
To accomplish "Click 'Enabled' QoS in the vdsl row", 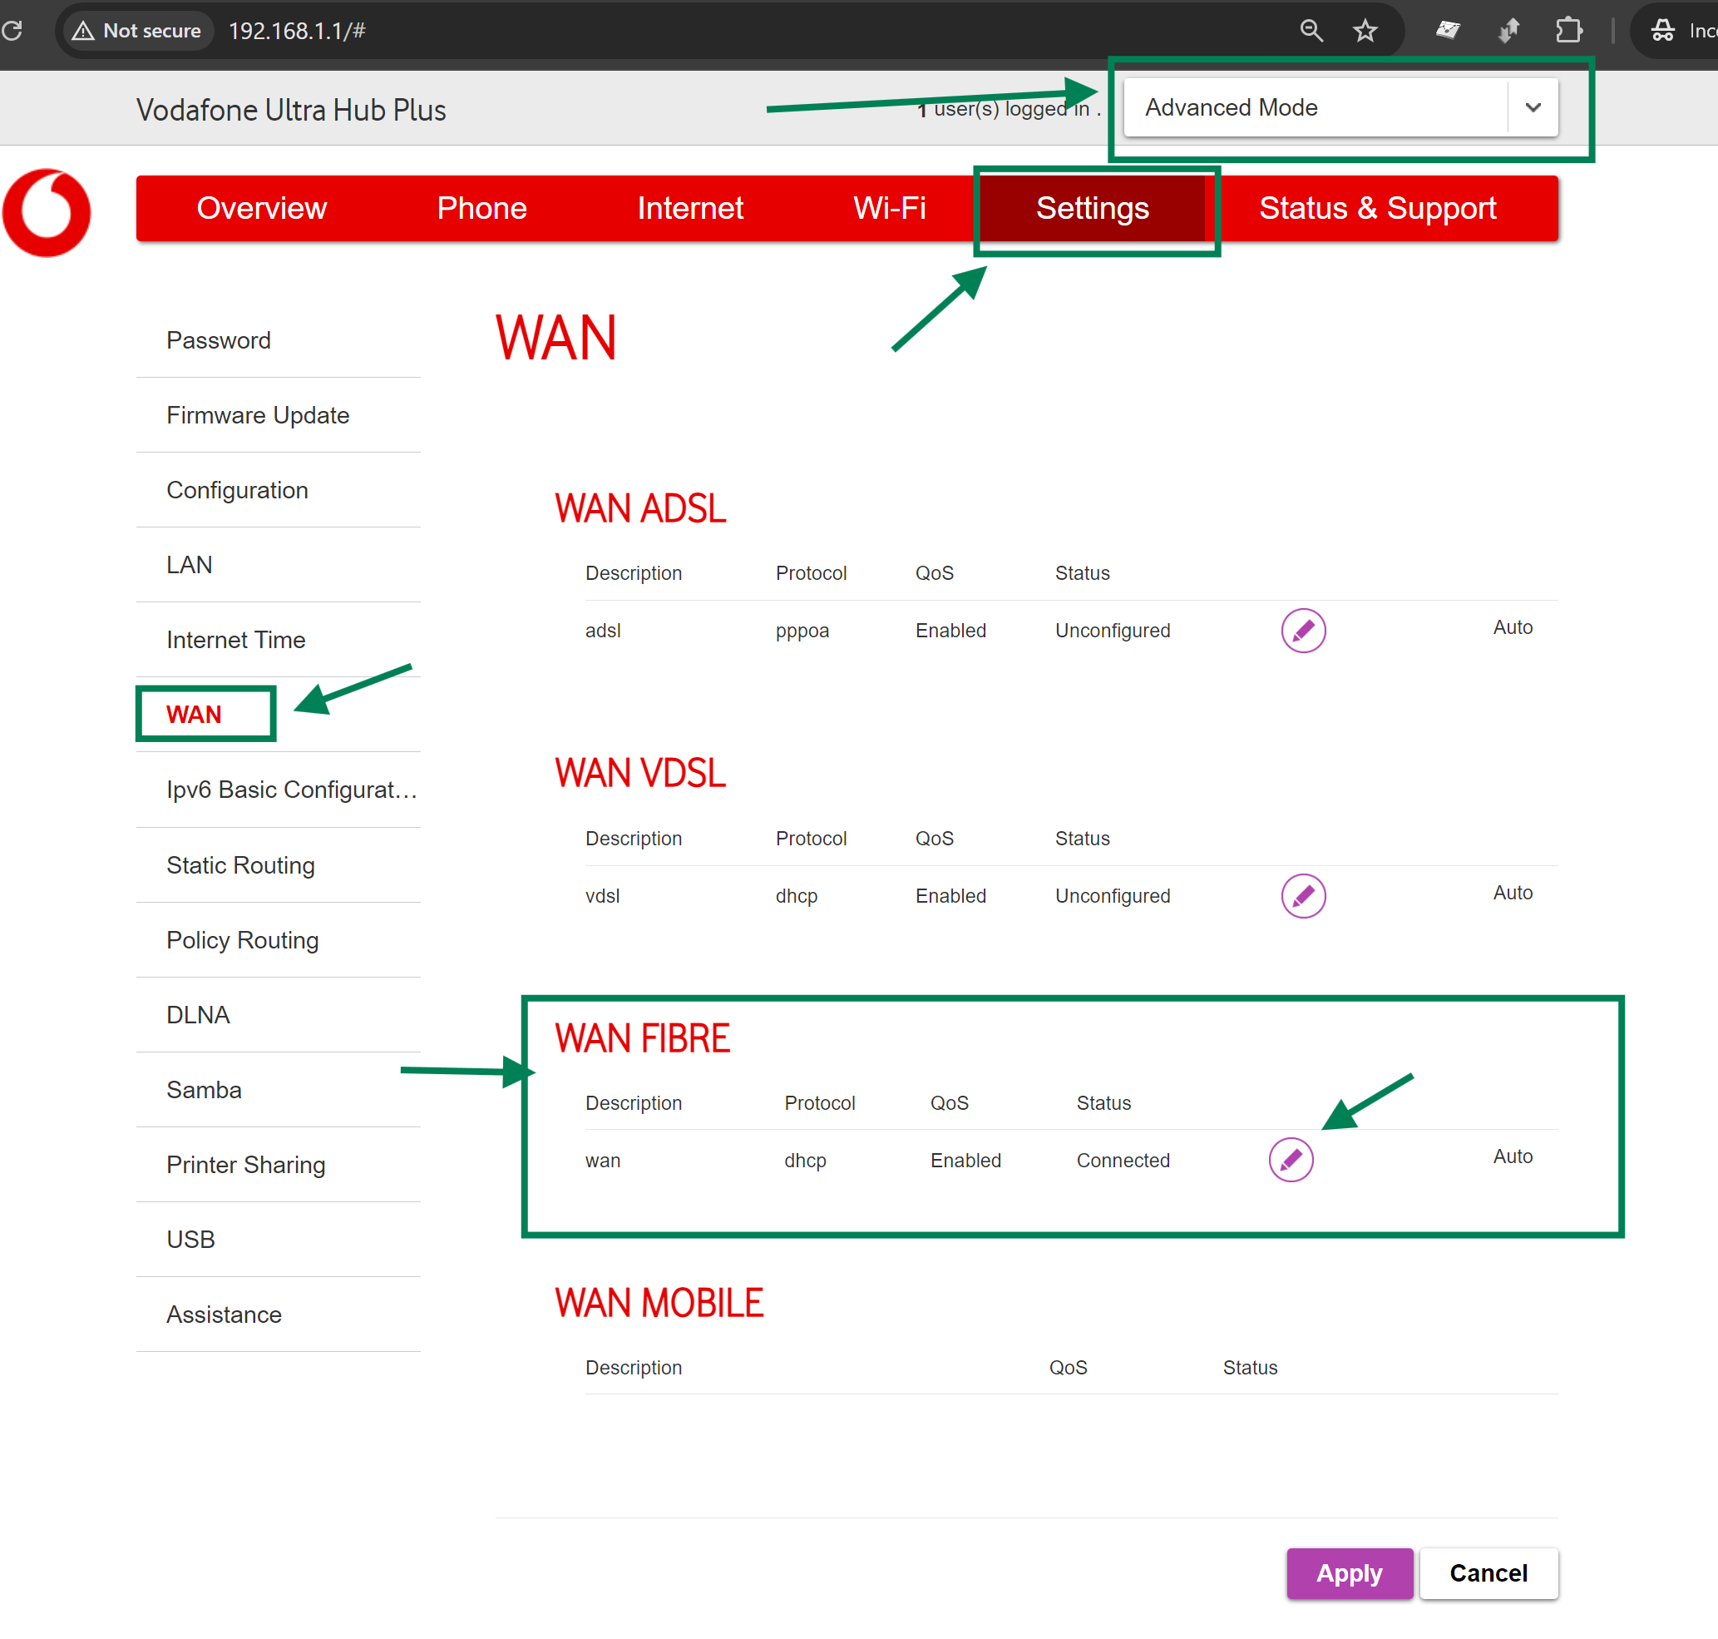I will [950, 896].
